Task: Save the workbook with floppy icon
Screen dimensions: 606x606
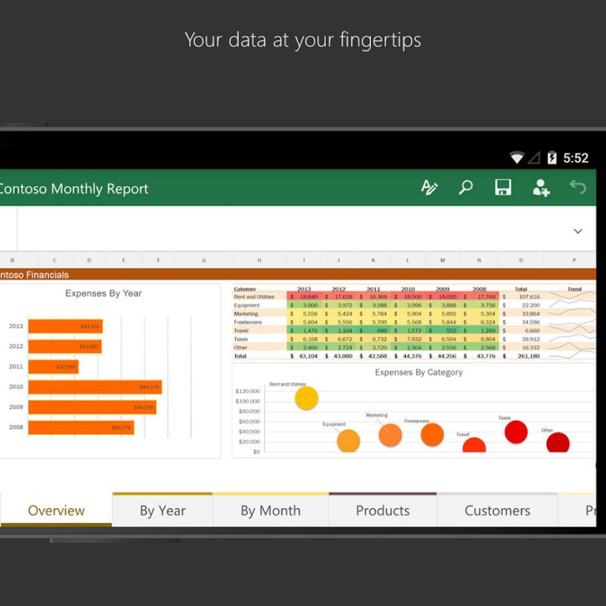Action: click(x=503, y=188)
